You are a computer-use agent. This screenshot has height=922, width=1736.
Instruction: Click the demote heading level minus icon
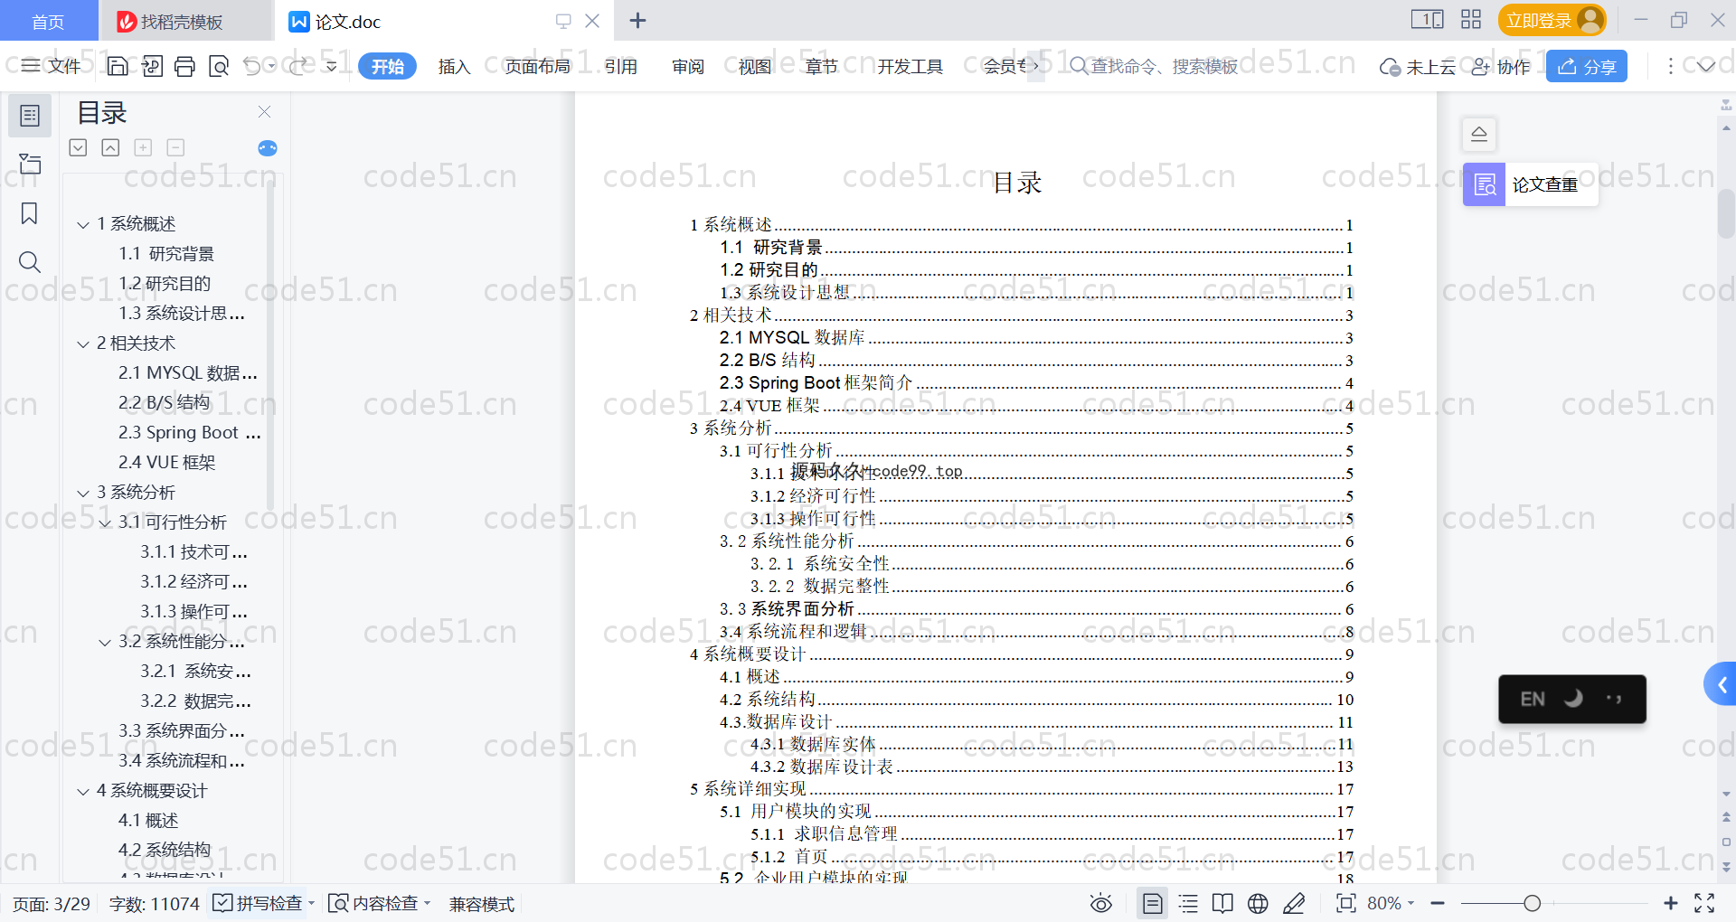(175, 147)
